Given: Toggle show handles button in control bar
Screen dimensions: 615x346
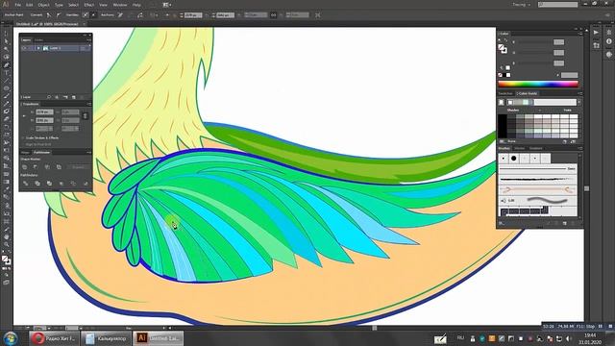Looking at the screenshot, I should pos(86,15).
